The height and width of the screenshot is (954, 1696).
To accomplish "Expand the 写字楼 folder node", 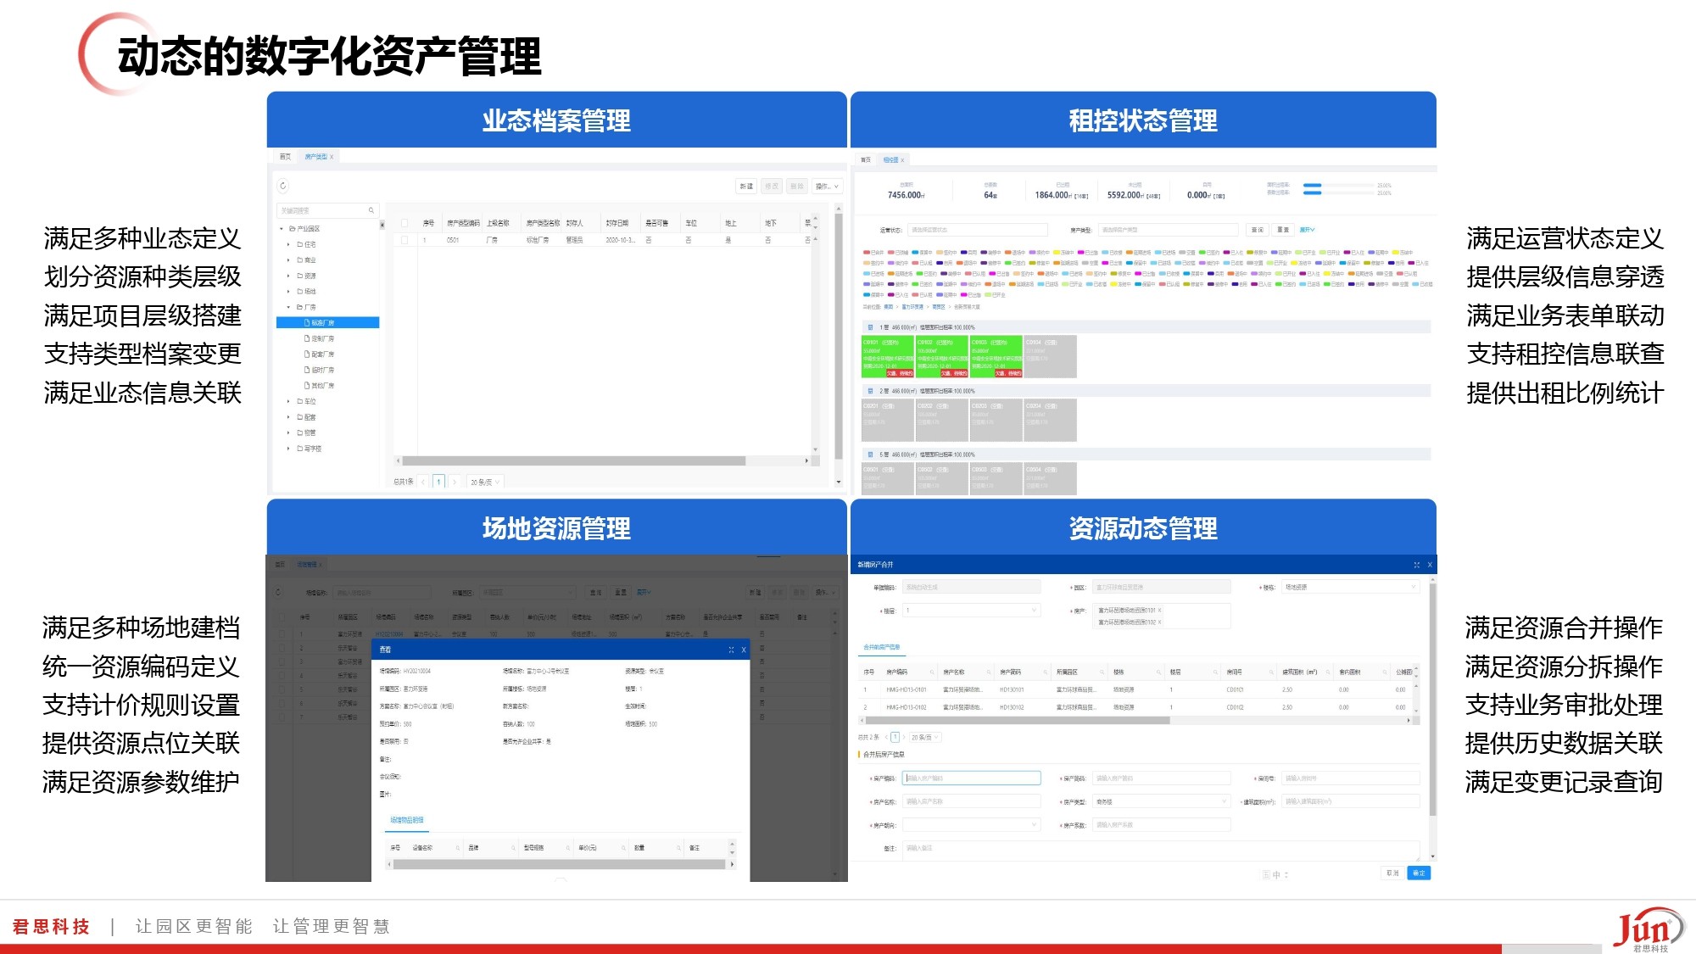I will click(x=288, y=449).
